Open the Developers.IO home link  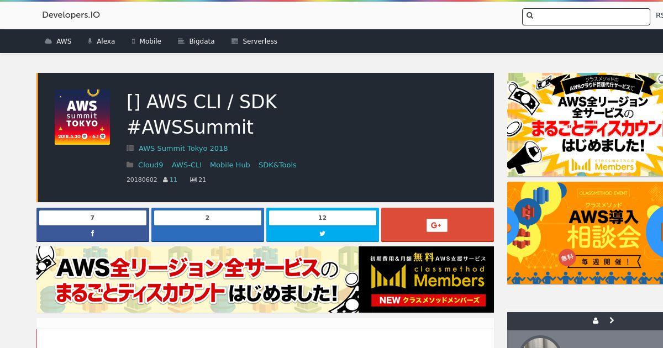[x=71, y=15]
